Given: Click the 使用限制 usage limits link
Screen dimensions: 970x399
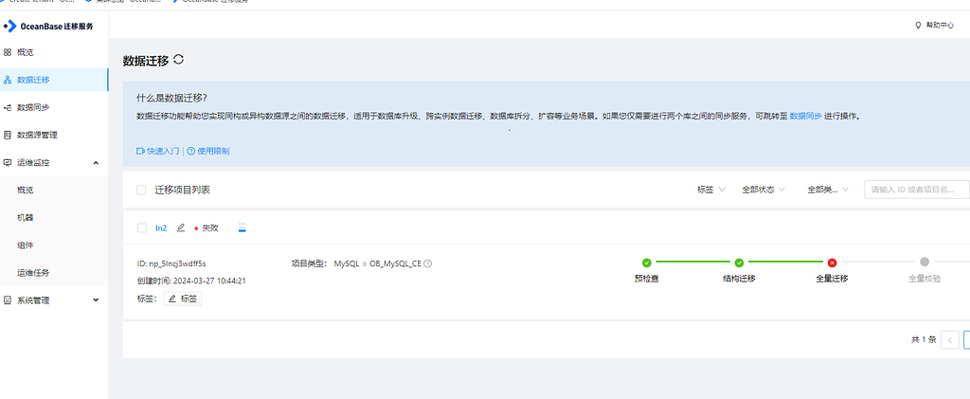Looking at the screenshot, I should [x=213, y=151].
